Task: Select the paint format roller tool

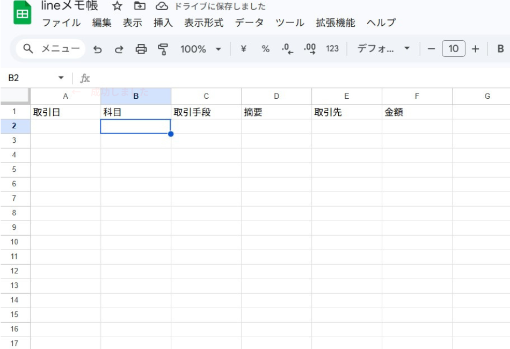Action: tap(161, 49)
